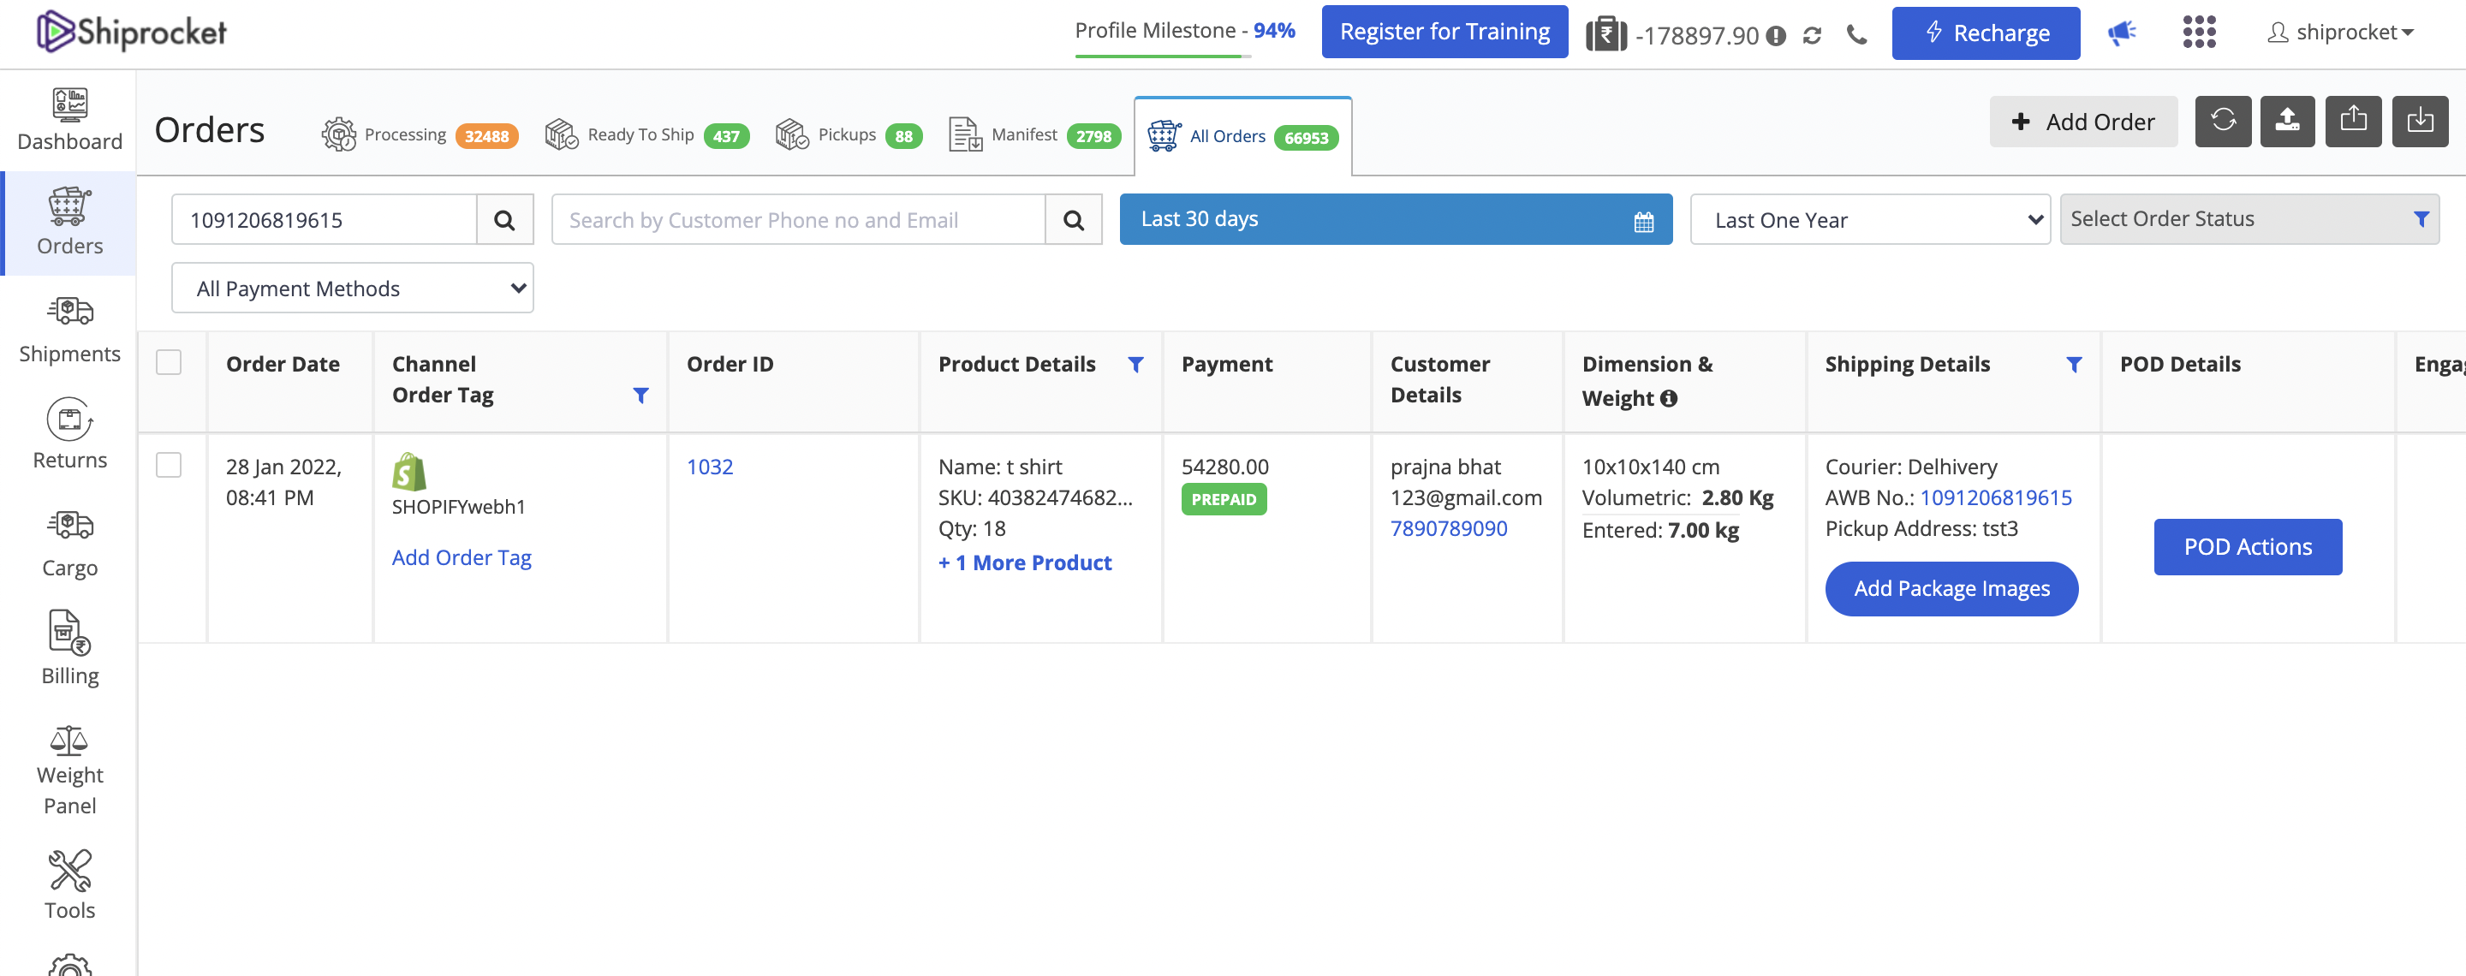Click the POD Actions button
This screenshot has height=976, width=2466.
pyautogui.click(x=2247, y=547)
